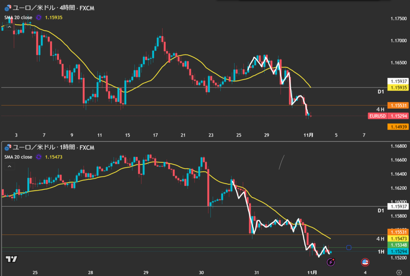Viewport: 410px width, 276px height.
Task: Select SMA 20 close indicator on 1-hour chart
Action: pos(18,157)
